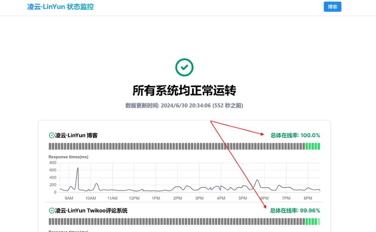This screenshot has width=376, height=232.
Task: Click the 数据更新时间 timestamp text
Action: tap(184, 106)
